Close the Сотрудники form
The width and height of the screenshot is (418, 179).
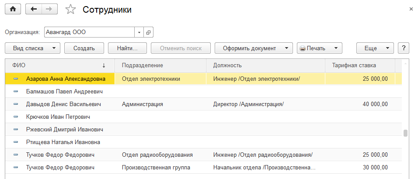point(411,9)
